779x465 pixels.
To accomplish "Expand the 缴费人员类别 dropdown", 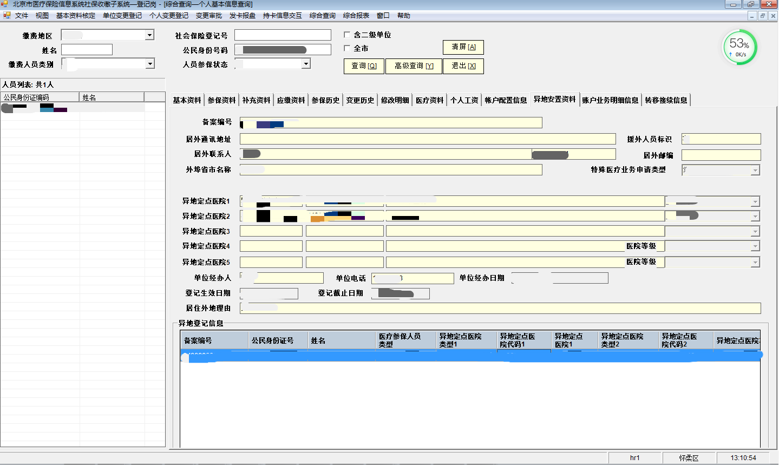I will tap(150, 64).
